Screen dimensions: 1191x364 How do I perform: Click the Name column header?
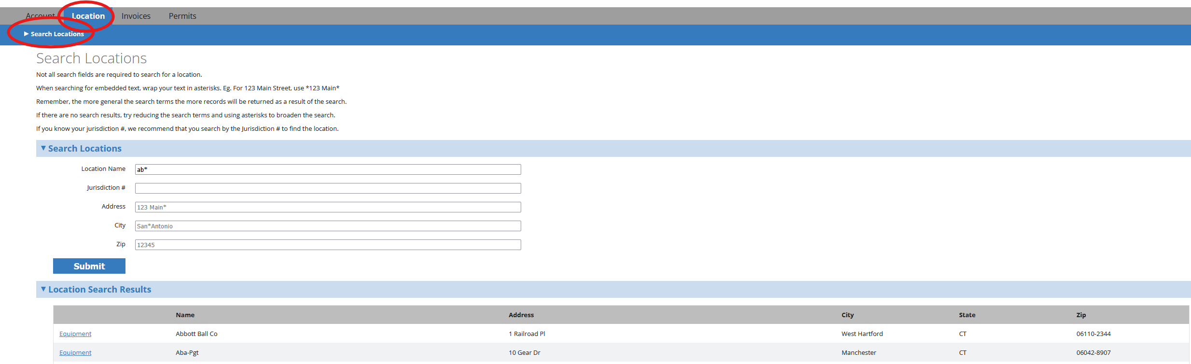pos(185,315)
